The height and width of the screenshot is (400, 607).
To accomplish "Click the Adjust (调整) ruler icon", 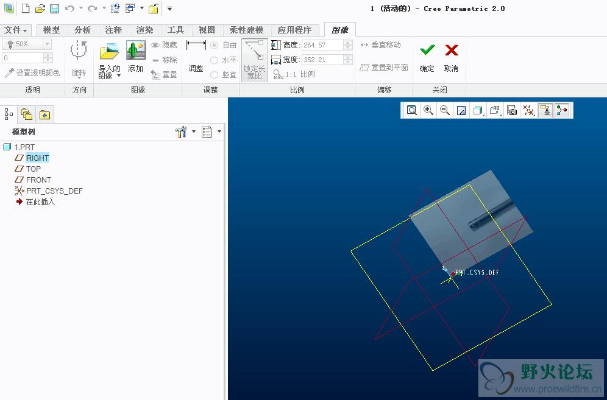I will [x=196, y=45].
